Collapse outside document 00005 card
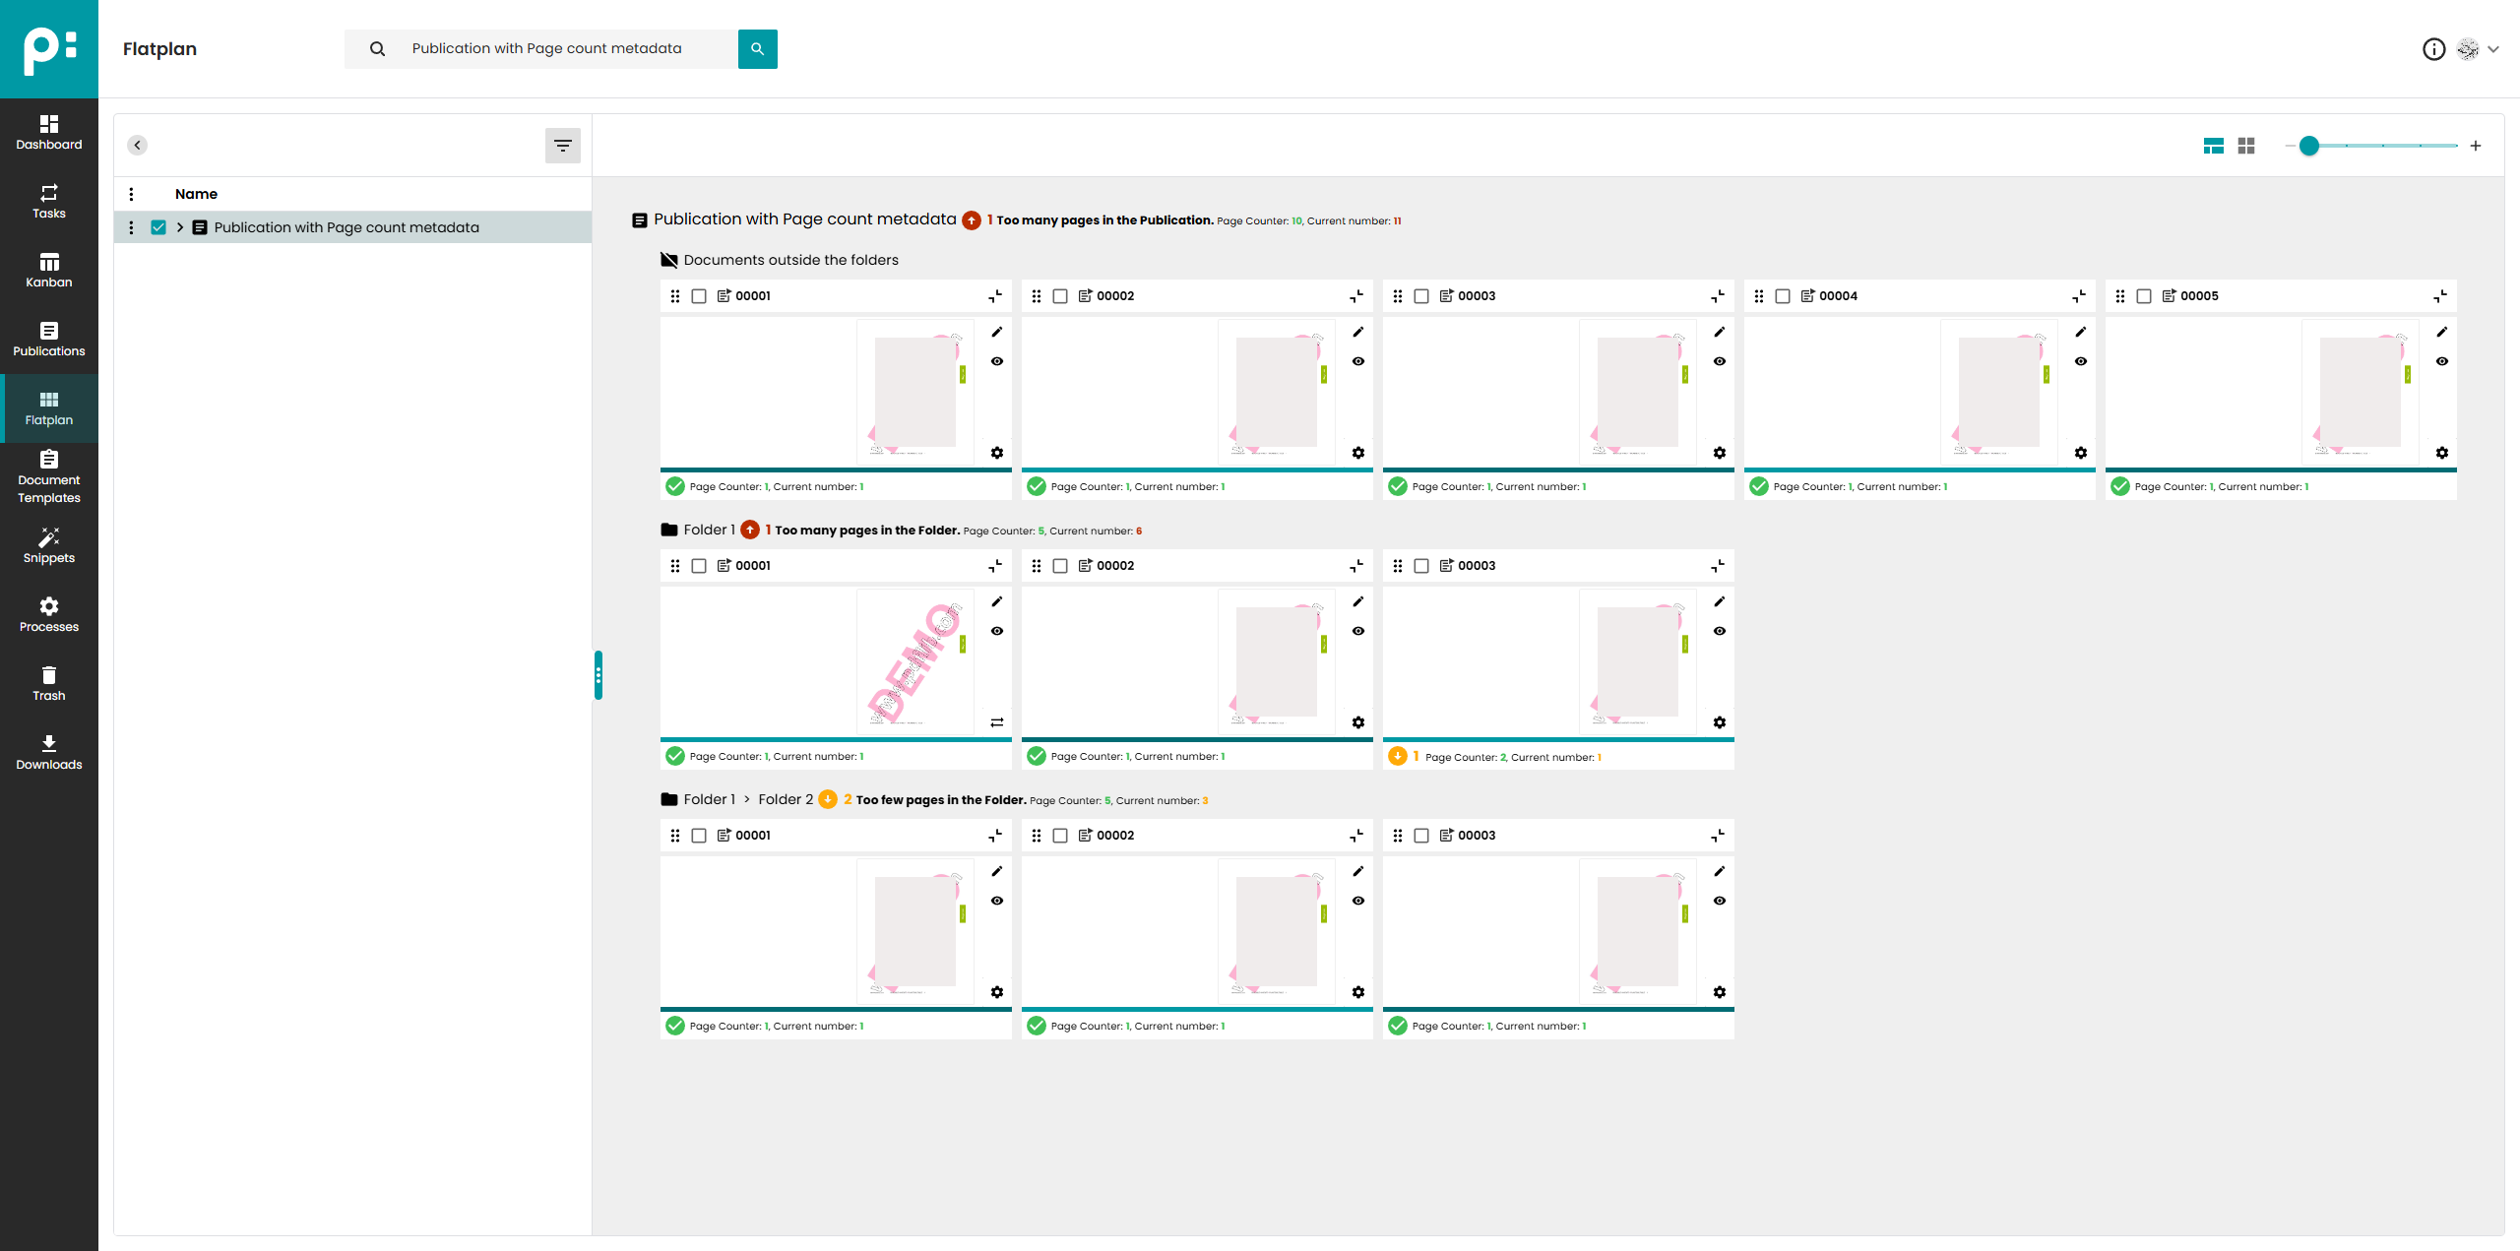The image size is (2520, 1251). pyautogui.click(x=2440, y=296)
